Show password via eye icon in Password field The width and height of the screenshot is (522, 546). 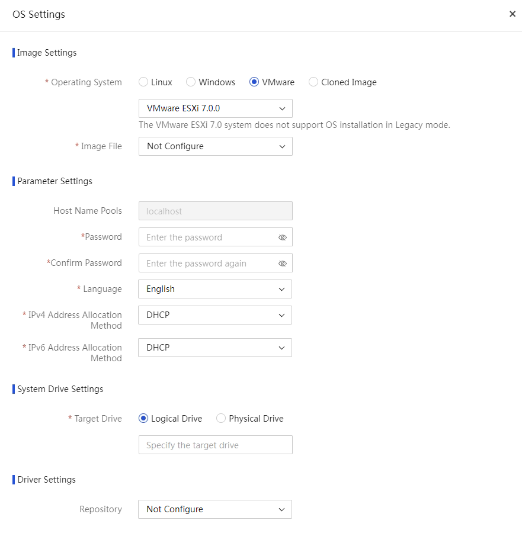pos(282,237)
